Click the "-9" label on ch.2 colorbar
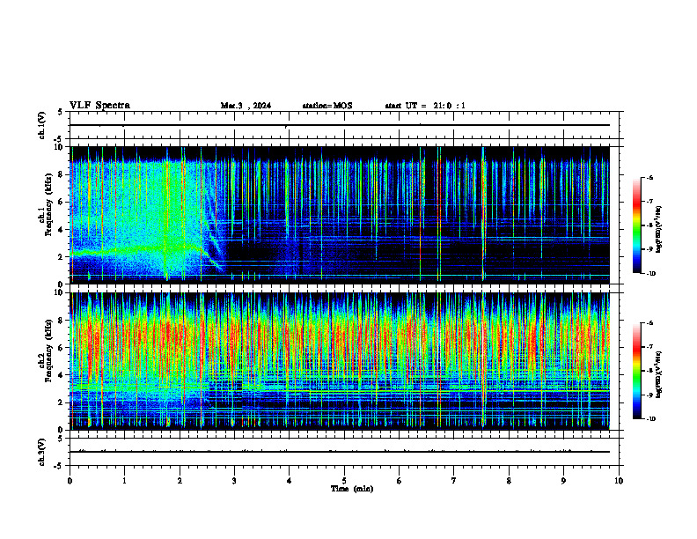Viewport: 697px width, 539px height. pos(649,395)
